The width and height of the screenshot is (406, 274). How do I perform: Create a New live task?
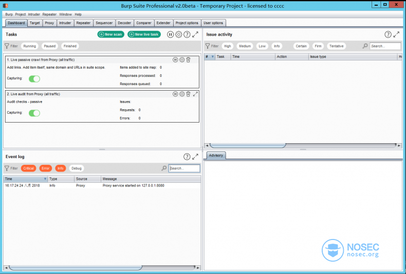tap(144, 34)
